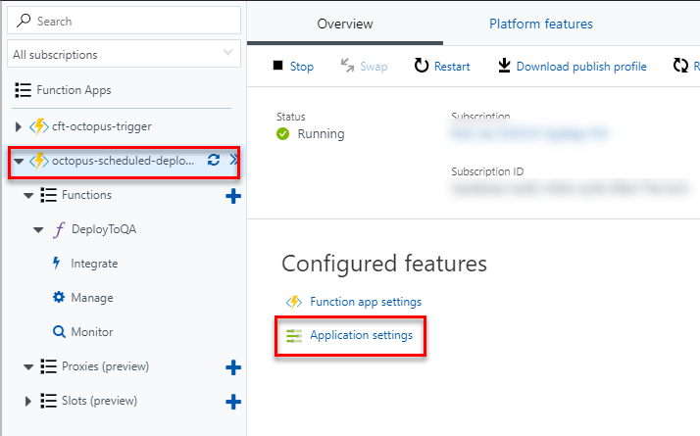Select cft-octopus-trigger function app
This screenshot has height=436, width=700.
point(102,126)
